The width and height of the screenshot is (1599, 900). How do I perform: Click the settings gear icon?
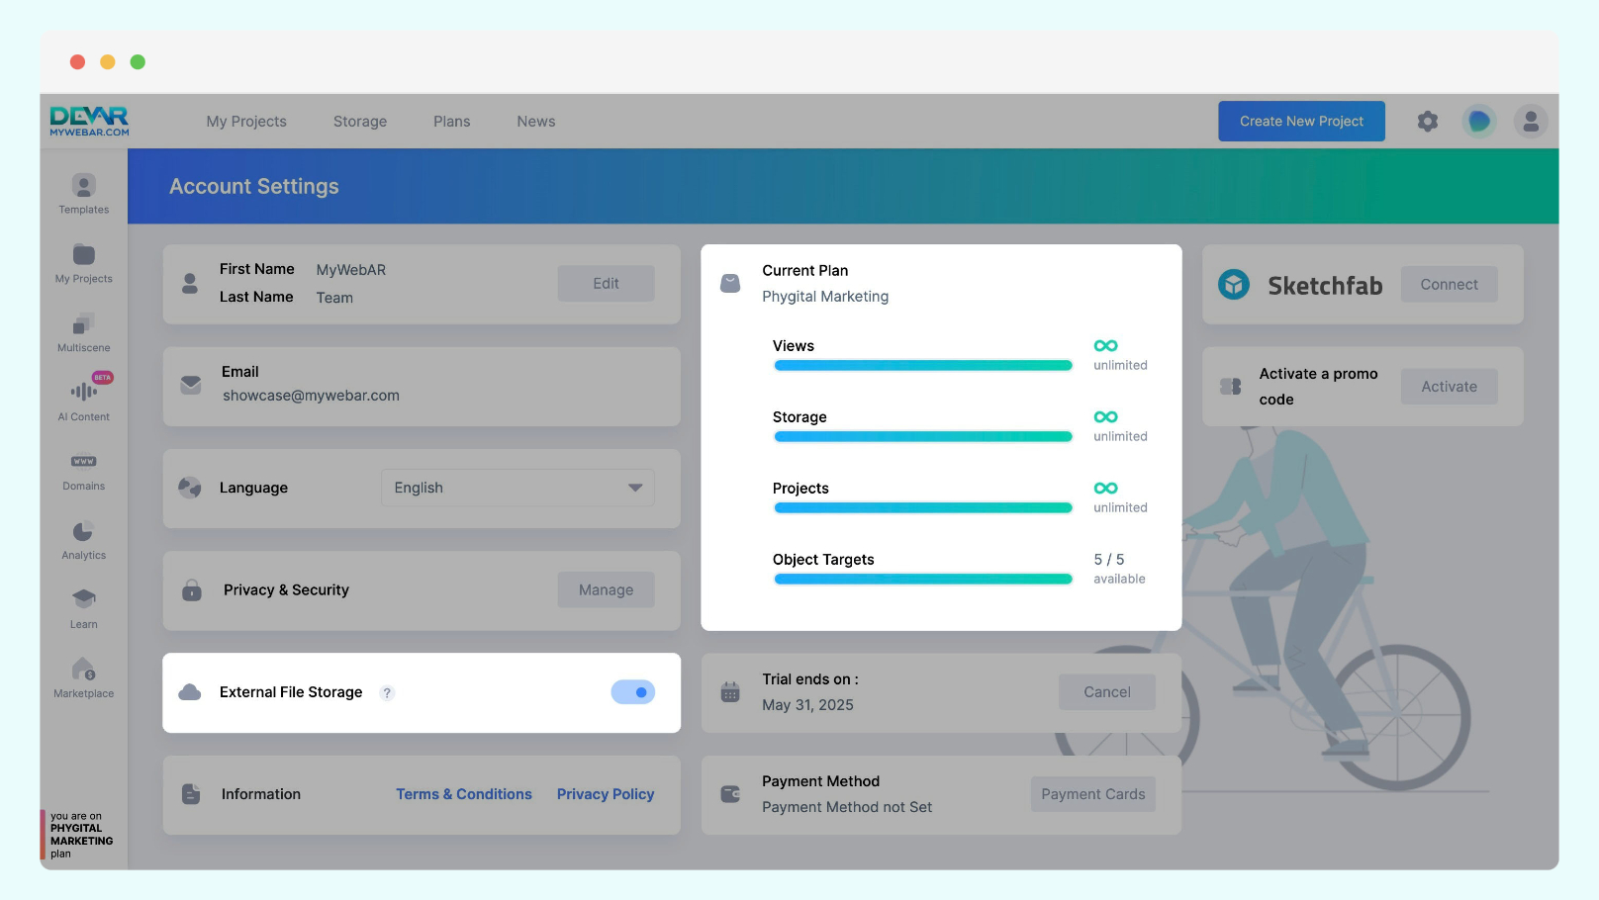[x=1427, y=122]
